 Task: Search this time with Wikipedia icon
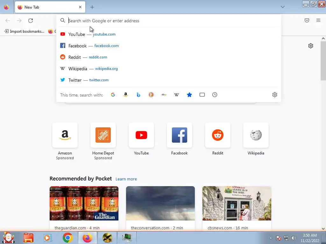pyautogui.click(x=176, y=95)
